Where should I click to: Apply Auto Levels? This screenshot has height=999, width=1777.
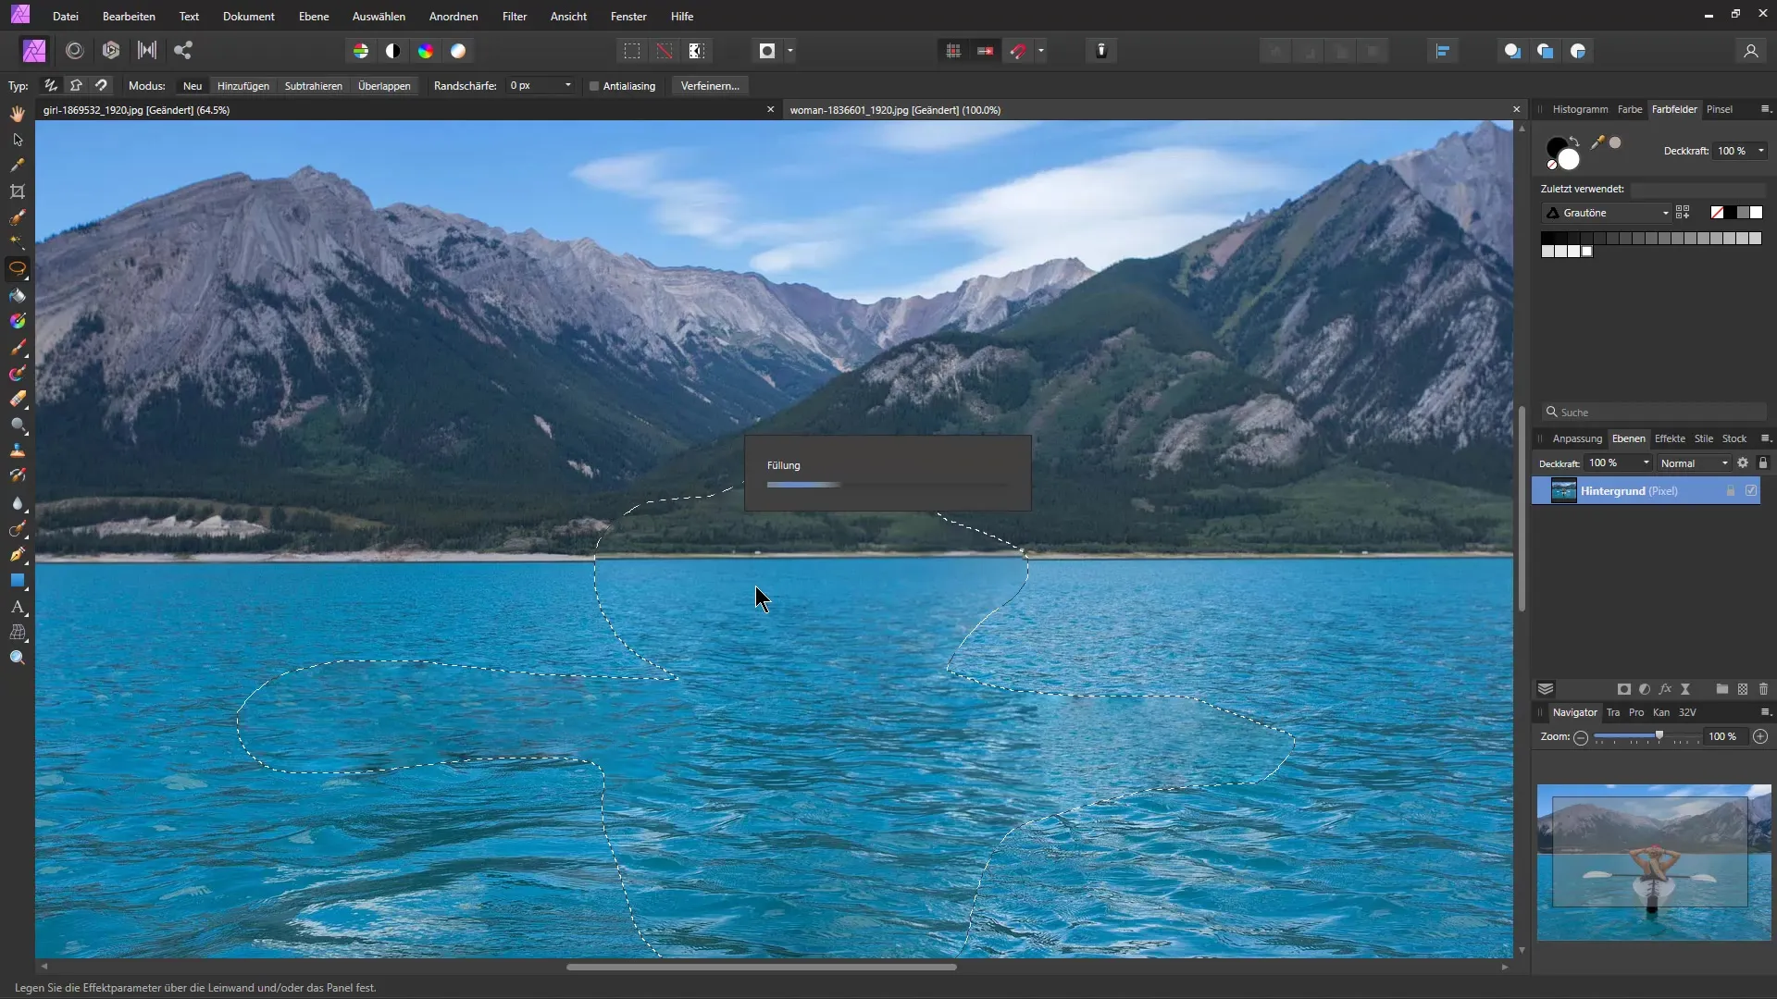361,51
